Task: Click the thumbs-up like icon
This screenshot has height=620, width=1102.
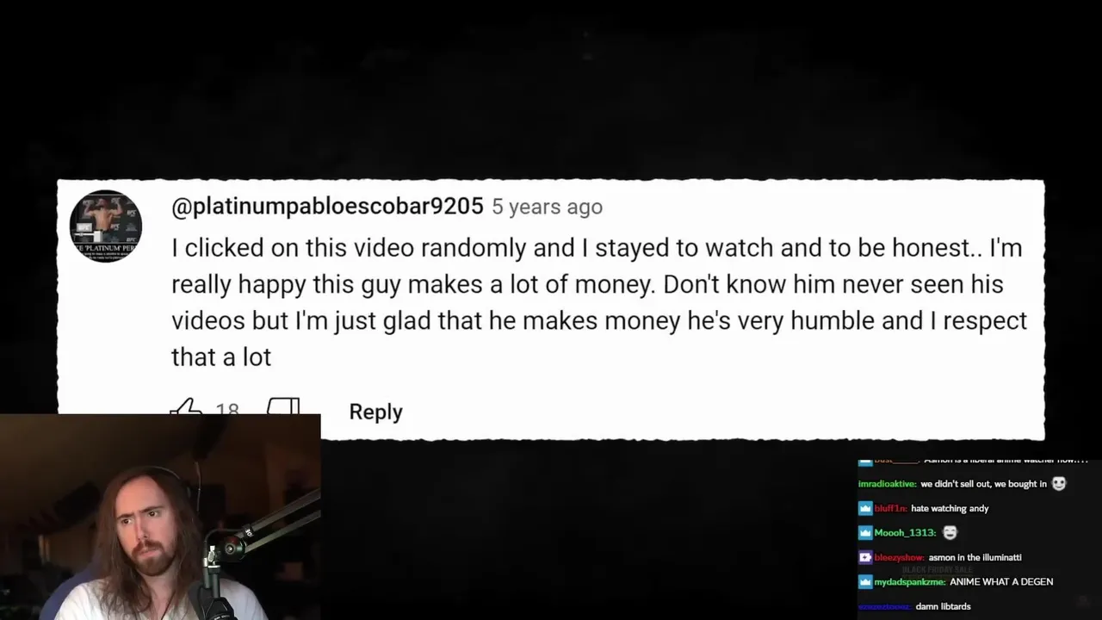Action: pos(186,407)
